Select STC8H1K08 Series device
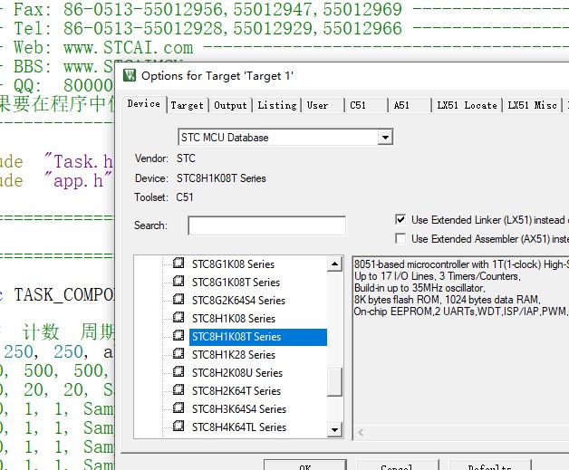Viewport: 569px width, 470px height. coord(234,319)
